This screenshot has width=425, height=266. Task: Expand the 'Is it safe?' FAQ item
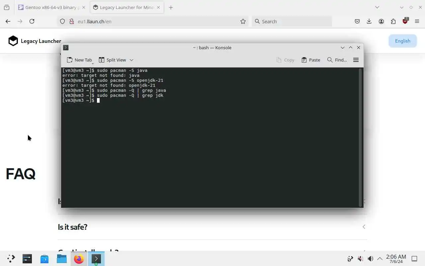click(212, 227)
